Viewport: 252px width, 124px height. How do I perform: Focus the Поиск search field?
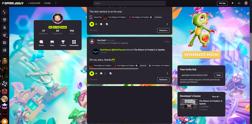pyautogui.click(x=130, y=3)
